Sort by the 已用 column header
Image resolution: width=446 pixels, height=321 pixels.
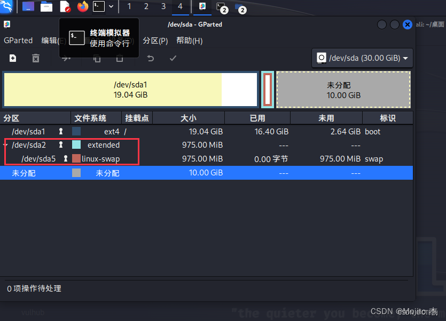[257, 118]
